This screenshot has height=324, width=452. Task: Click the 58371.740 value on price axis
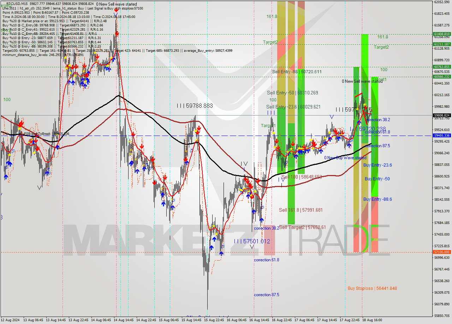(441, 188)
